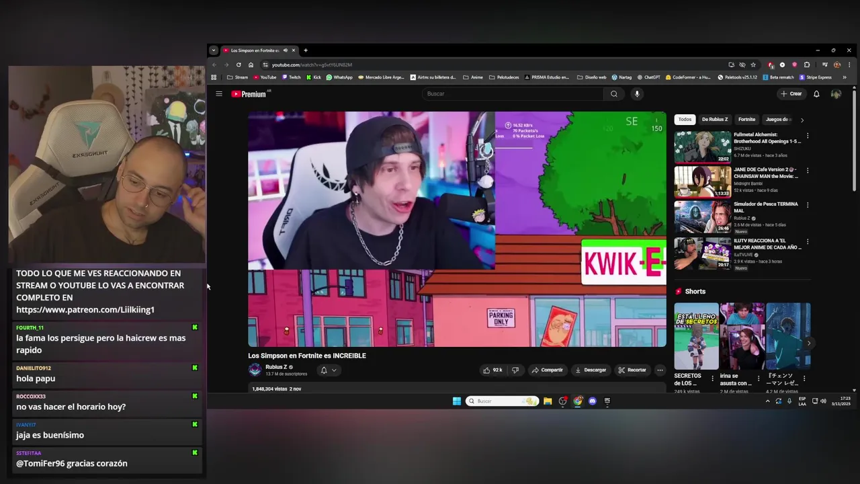Click the browser address bar
This screenshot has height=484, width=860.
pos(494,65)
